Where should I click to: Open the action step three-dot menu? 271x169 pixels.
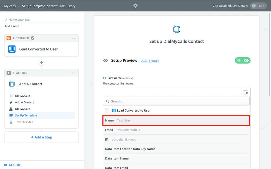click(73, 73)
